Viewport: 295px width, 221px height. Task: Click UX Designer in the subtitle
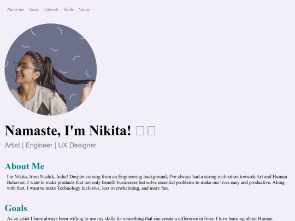(x=77, y=145)
